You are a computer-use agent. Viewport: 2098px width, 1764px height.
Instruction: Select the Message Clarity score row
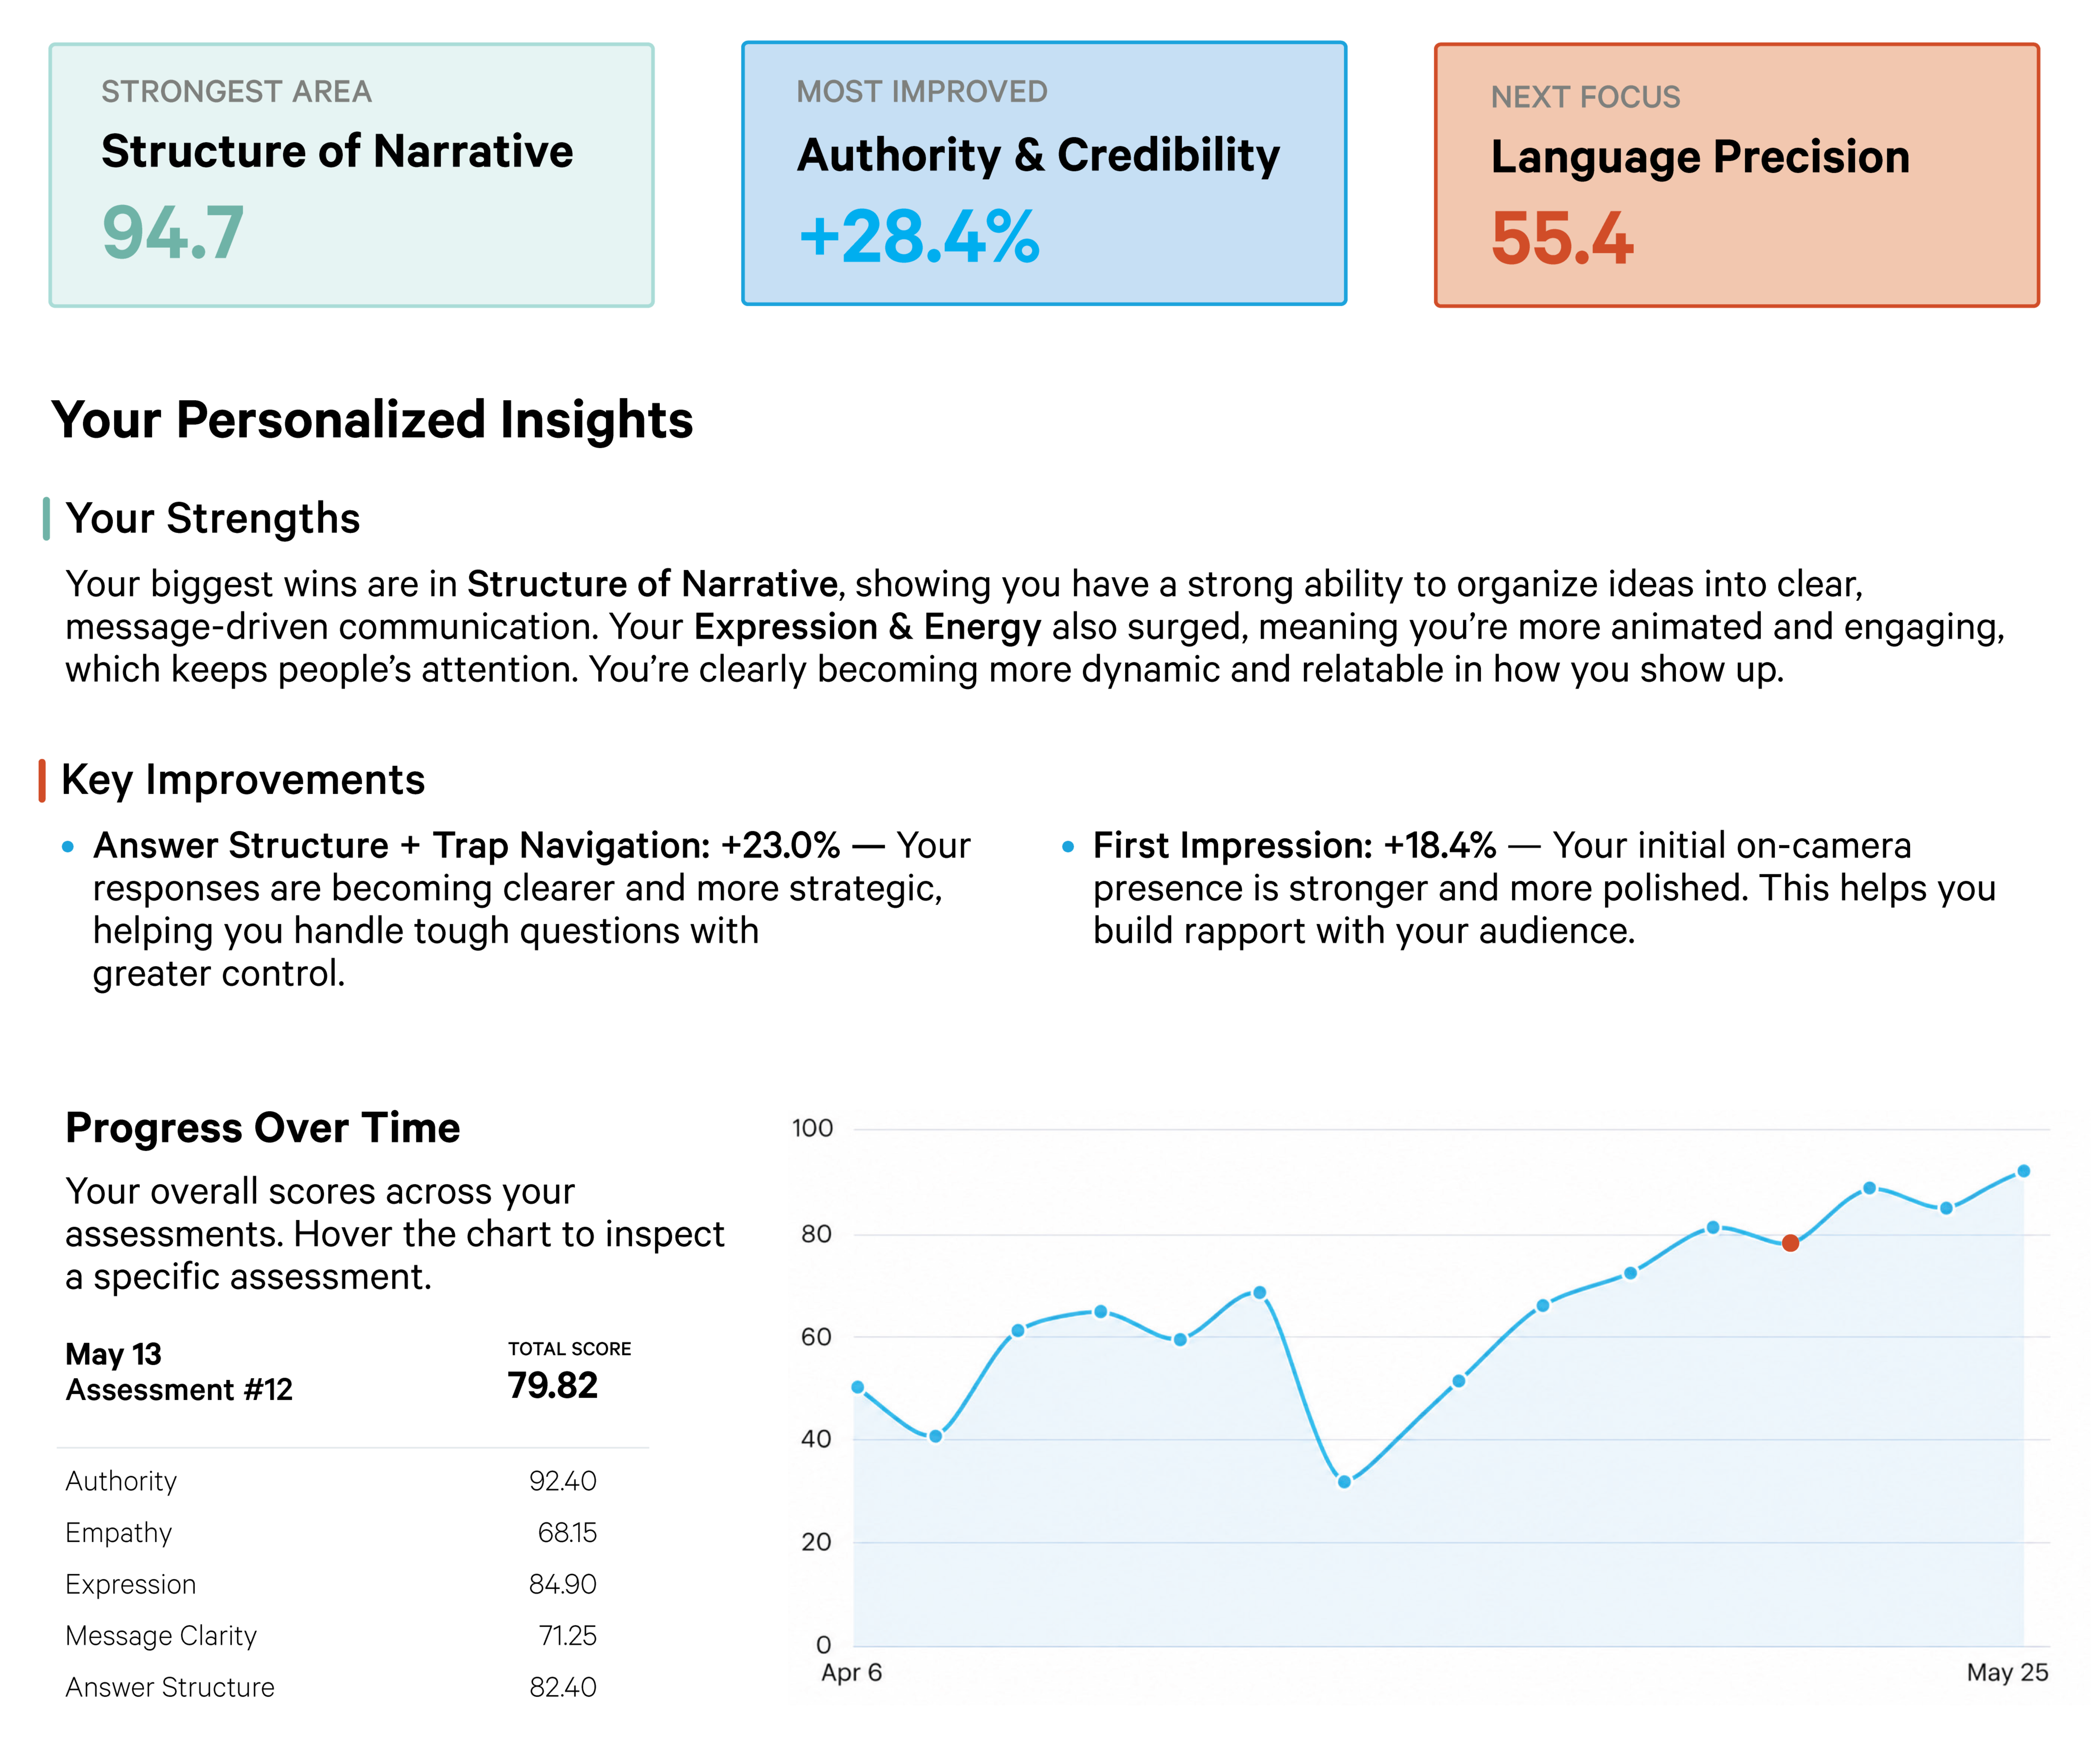click(x=331, y=1636)
